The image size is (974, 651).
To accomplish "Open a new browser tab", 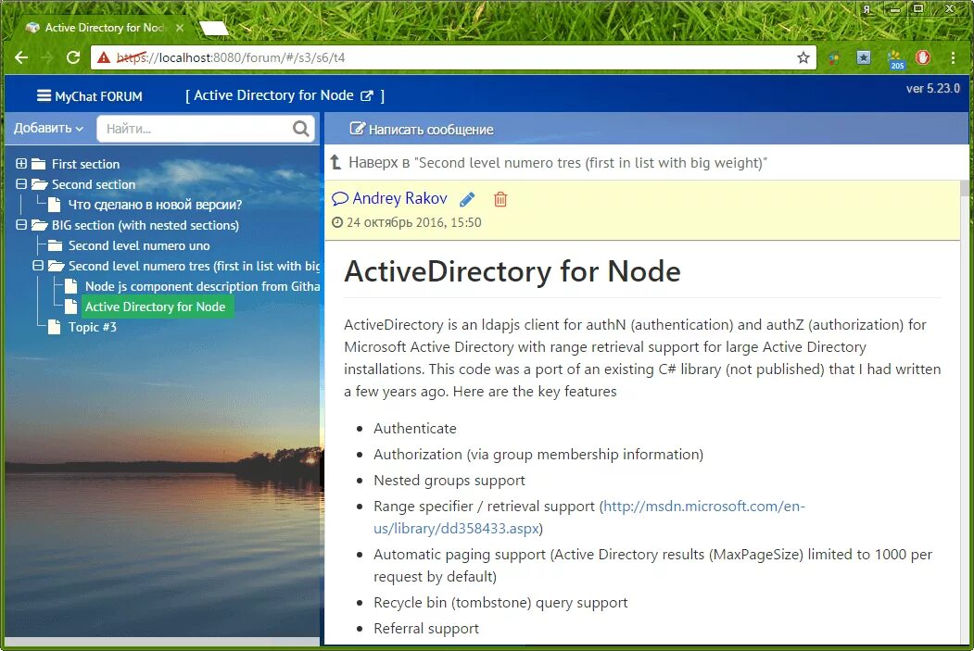I will (x=214, y=28).
